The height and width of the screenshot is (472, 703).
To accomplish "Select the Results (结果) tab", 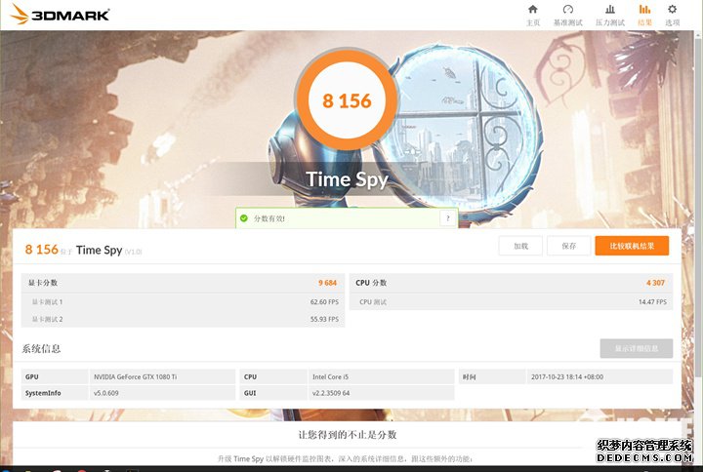I will [644, 16].
